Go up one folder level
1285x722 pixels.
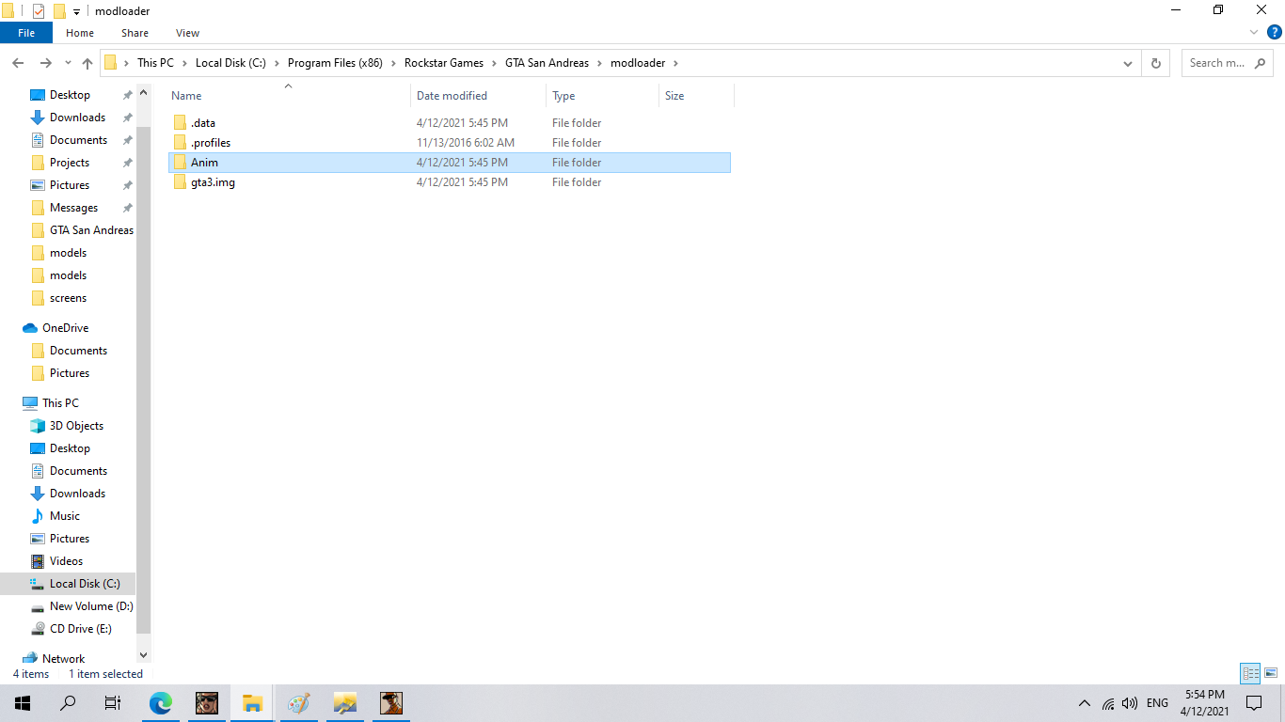(87, 63)
